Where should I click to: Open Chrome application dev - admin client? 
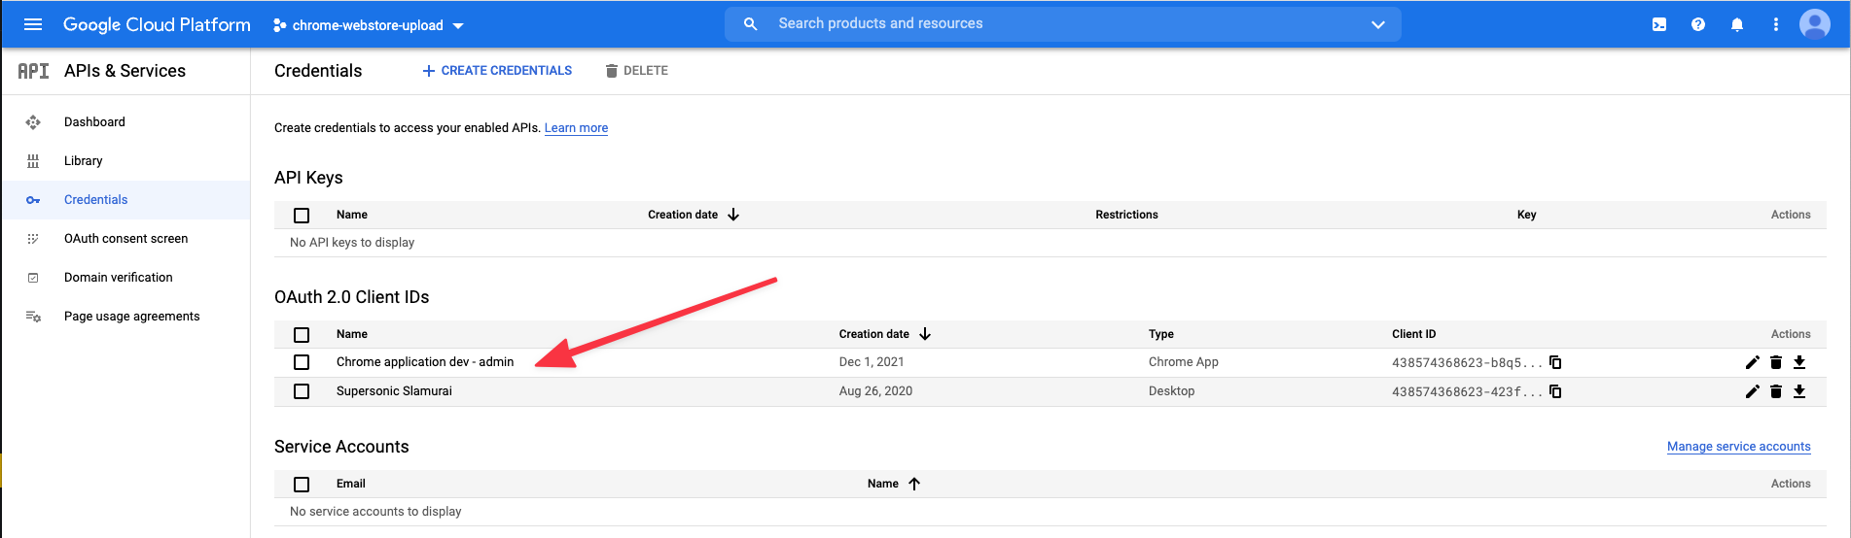(425, 362)
